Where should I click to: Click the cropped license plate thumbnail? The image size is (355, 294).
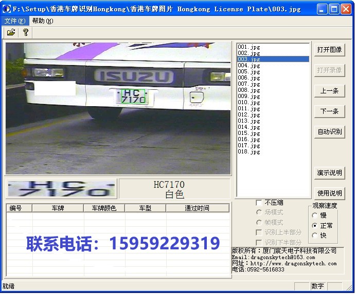point(61,189)
